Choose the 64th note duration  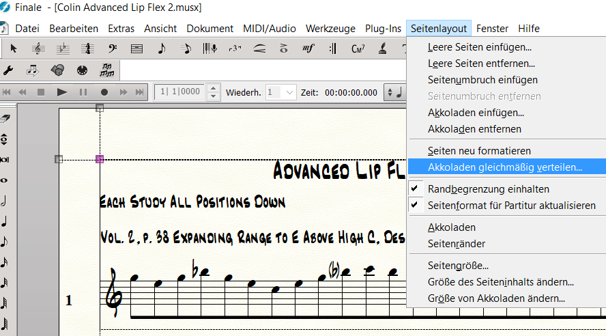point(4,303)
